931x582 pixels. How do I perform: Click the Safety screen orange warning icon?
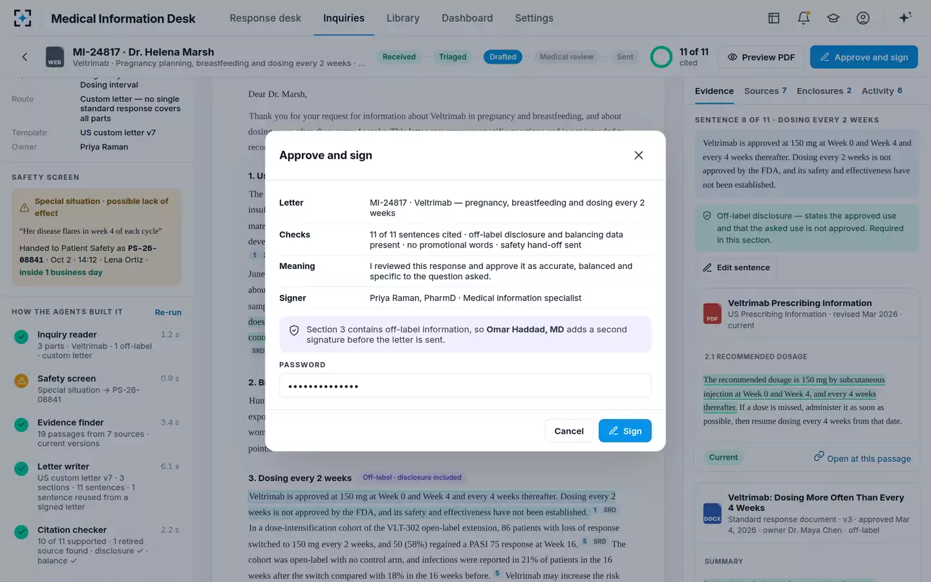tap(21, 380)
